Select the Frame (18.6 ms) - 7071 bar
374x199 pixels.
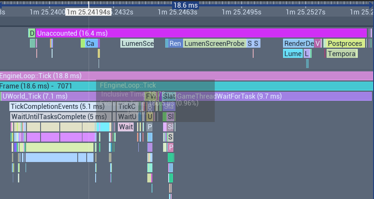(187, 86)
